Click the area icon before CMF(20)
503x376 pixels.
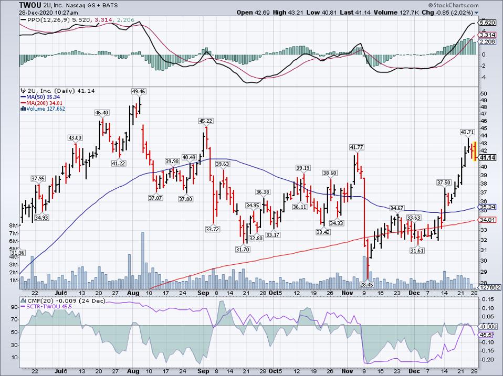pos(24,301)
